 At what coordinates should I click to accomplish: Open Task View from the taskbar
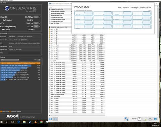(13, 122)
